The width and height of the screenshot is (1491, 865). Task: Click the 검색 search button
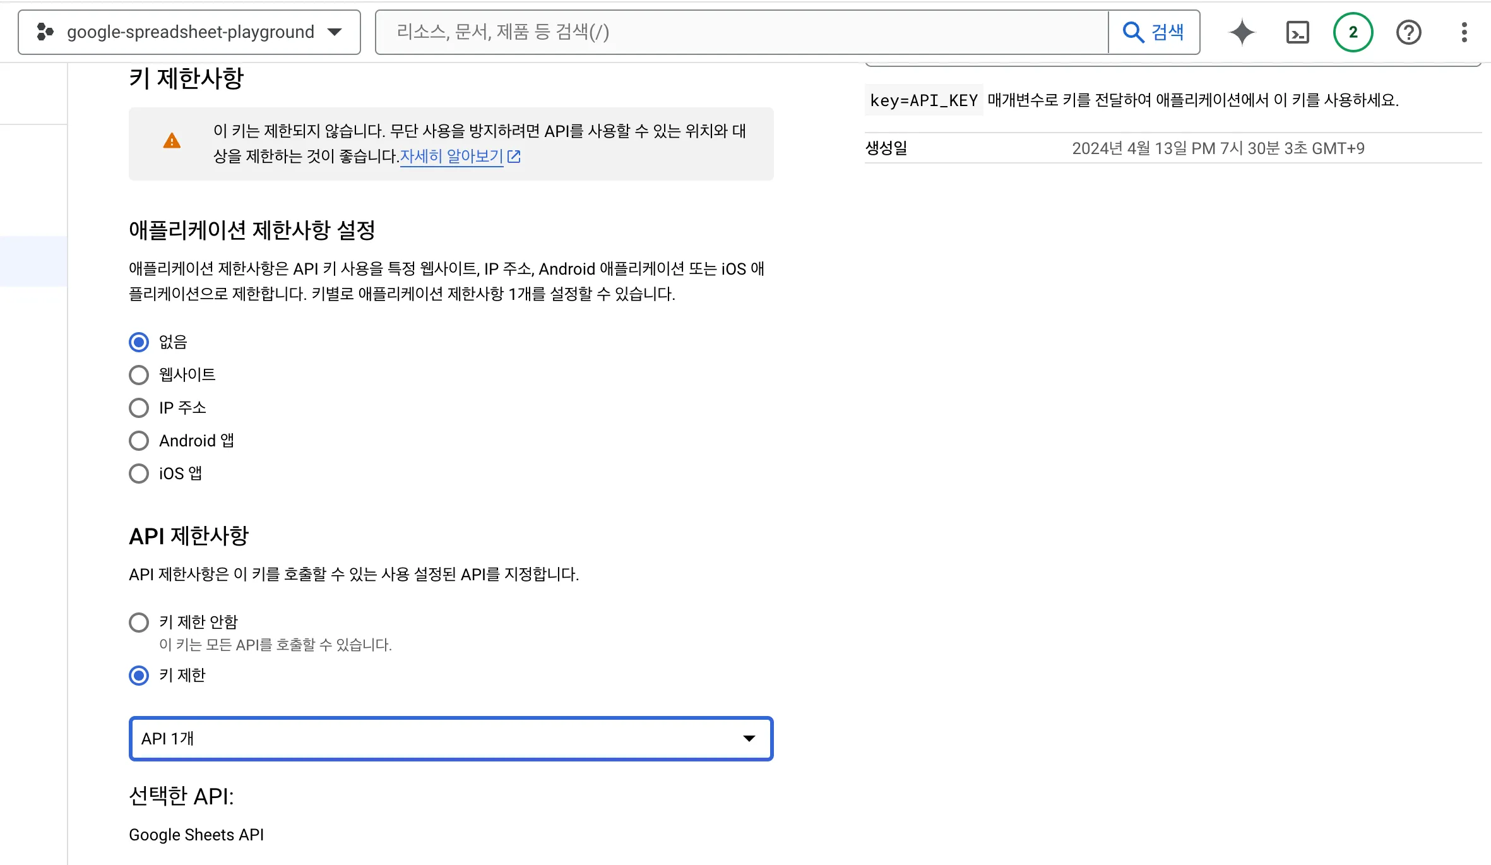pos(1154,32)
